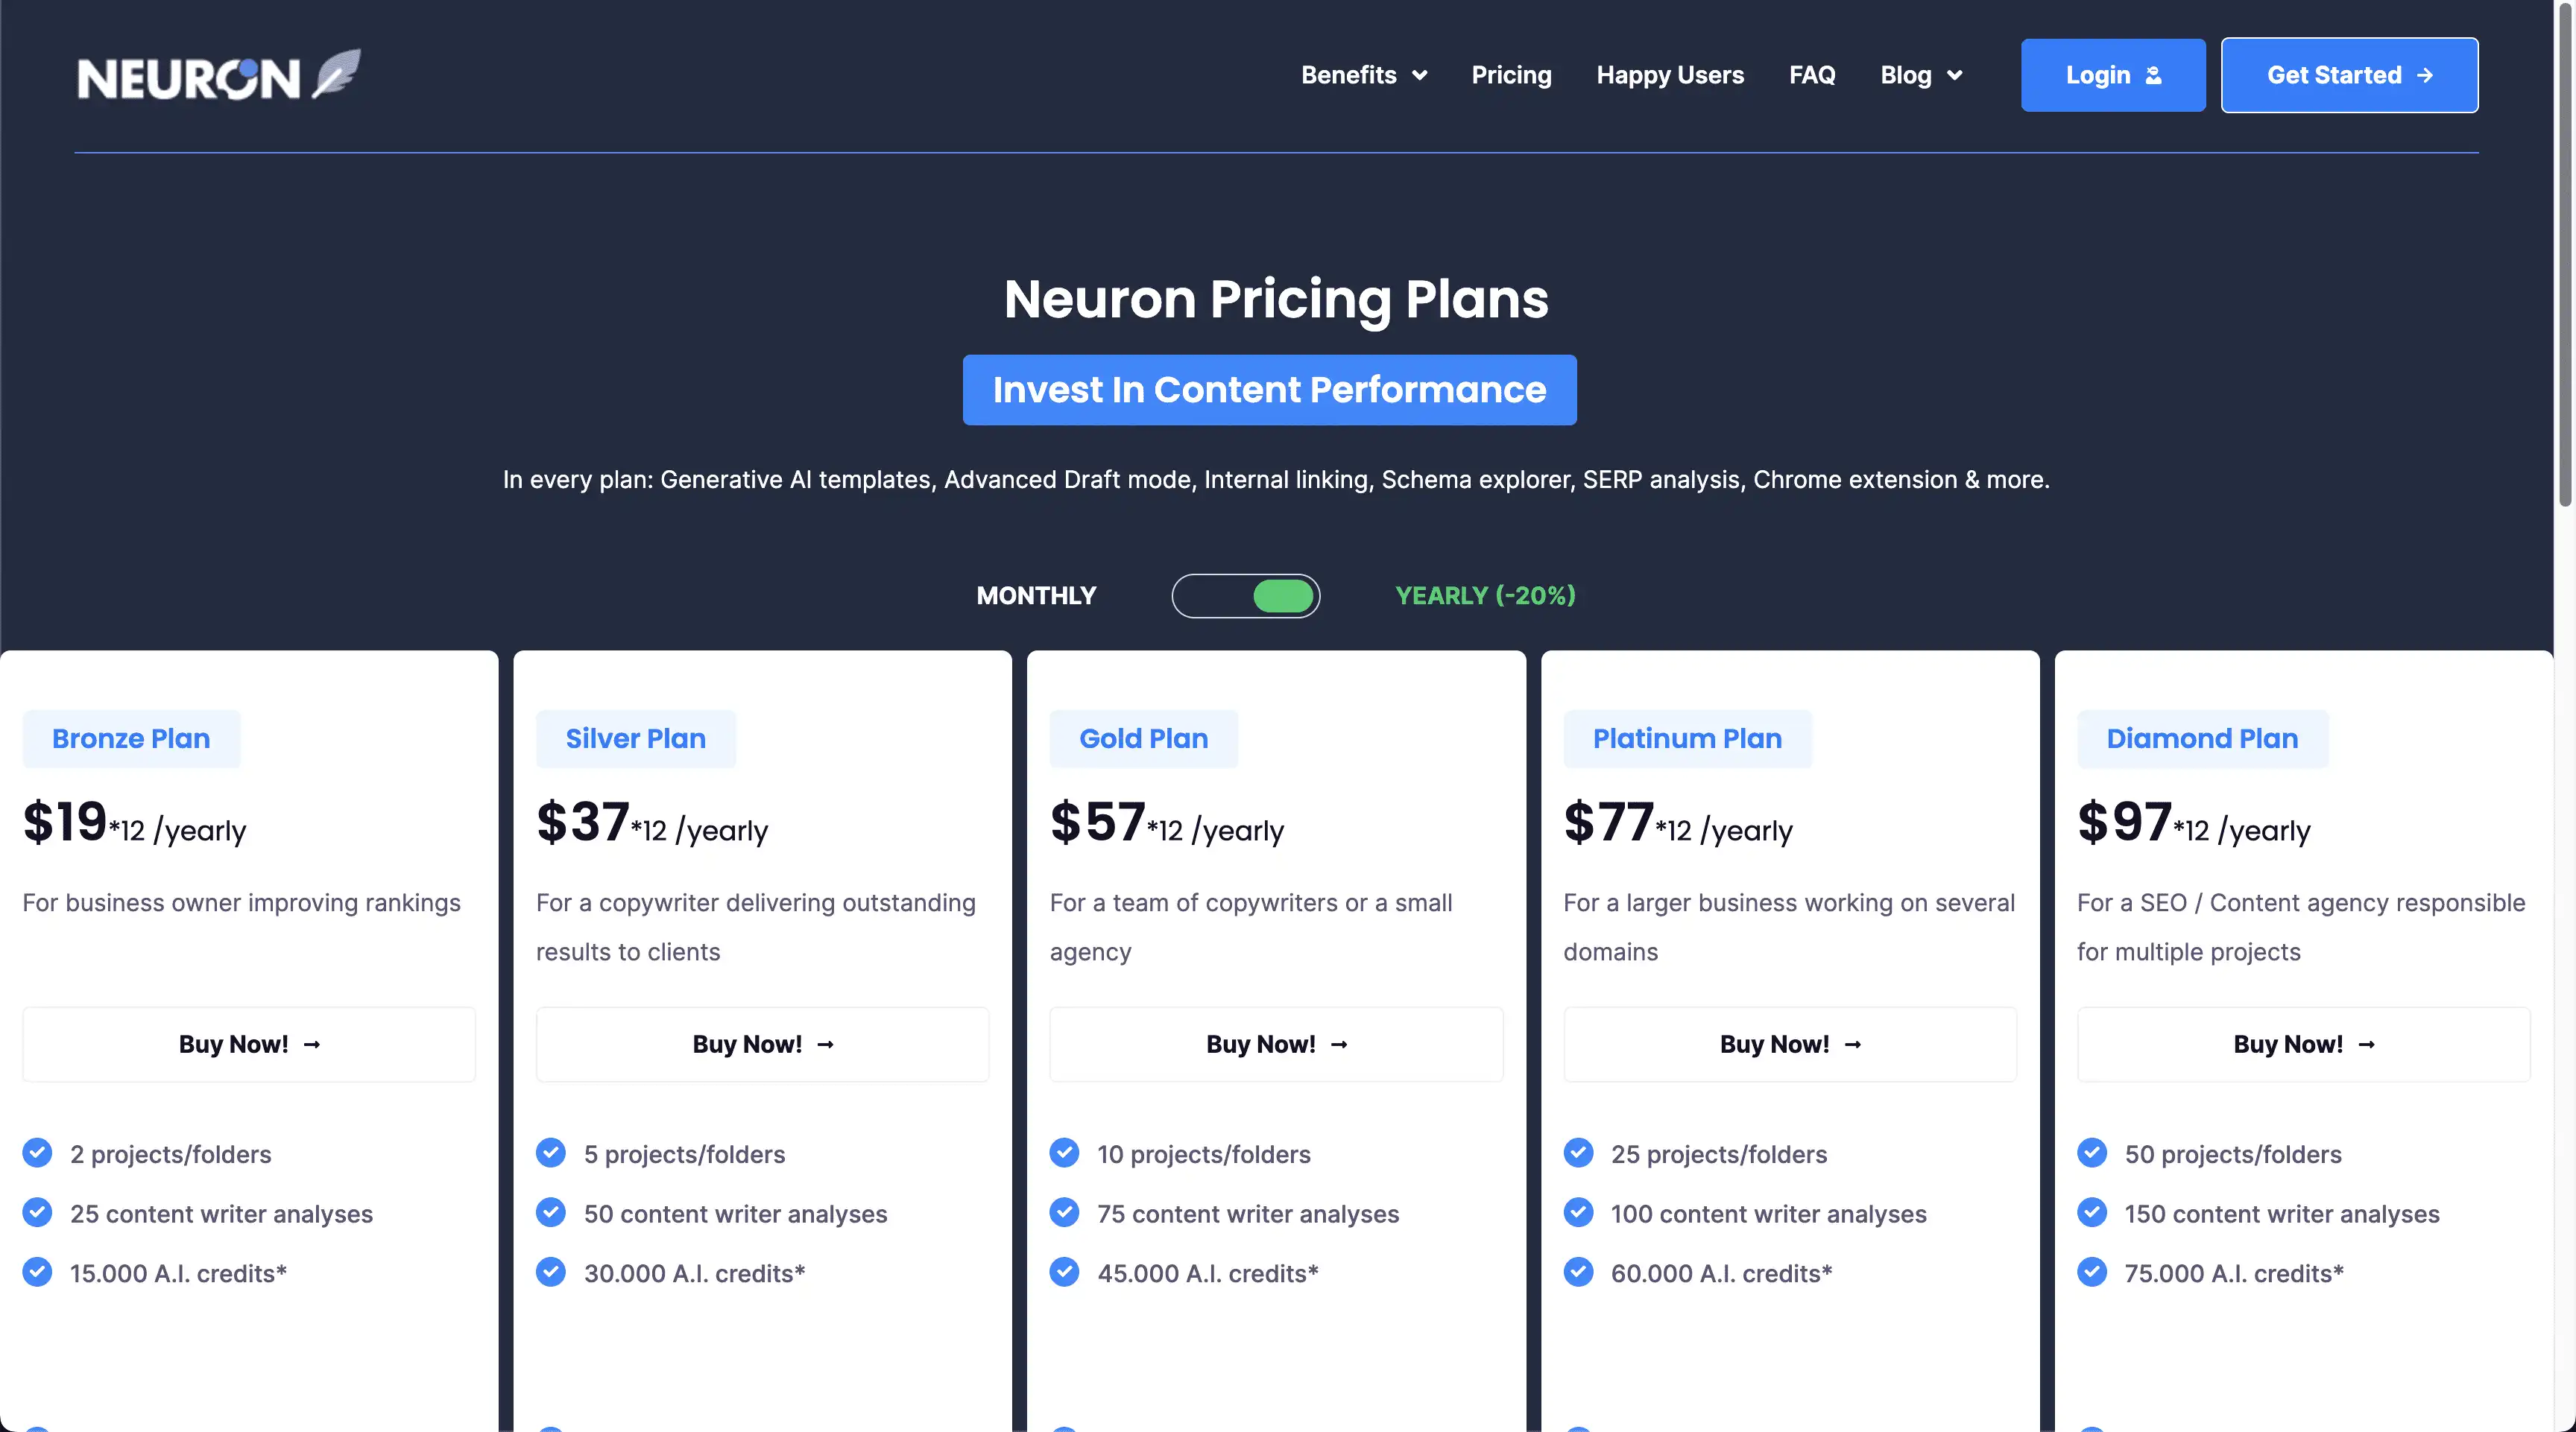Image resolution: width=2576 pixels, height=1432 pixels.
Task: Click Buy Now for the Gold Plan
Action: (x=1276, y=1045)
